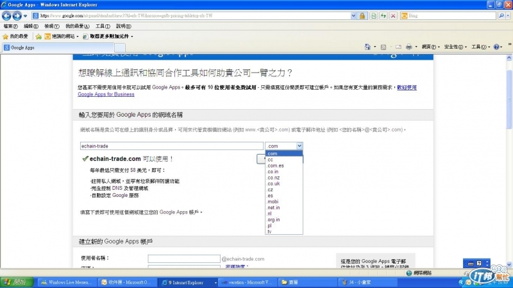Open the 編輯(E) menu
The width and height of the screenshot is (513, 288).
point(31,26)
